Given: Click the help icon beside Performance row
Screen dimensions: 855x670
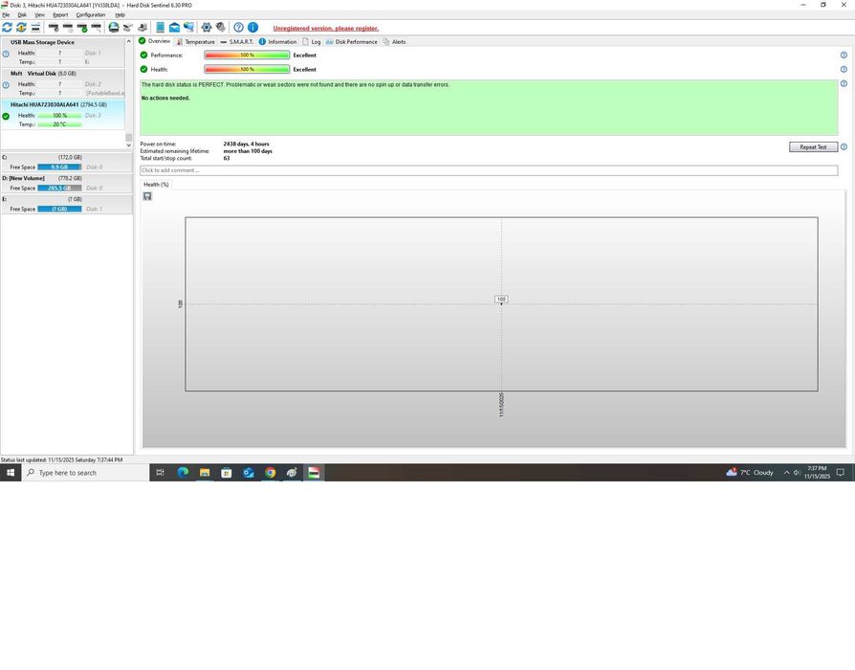Looking at the screenshot, I should point(844,56).
